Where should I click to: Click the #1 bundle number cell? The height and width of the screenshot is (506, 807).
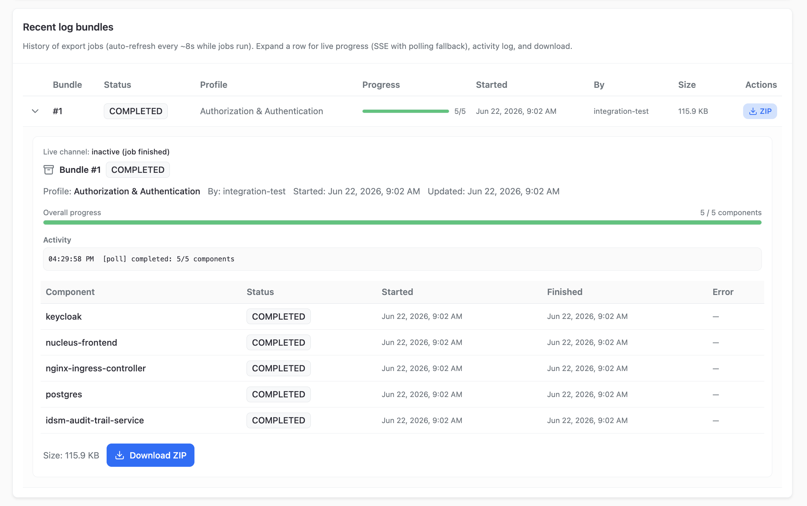(x=57, y=111)
